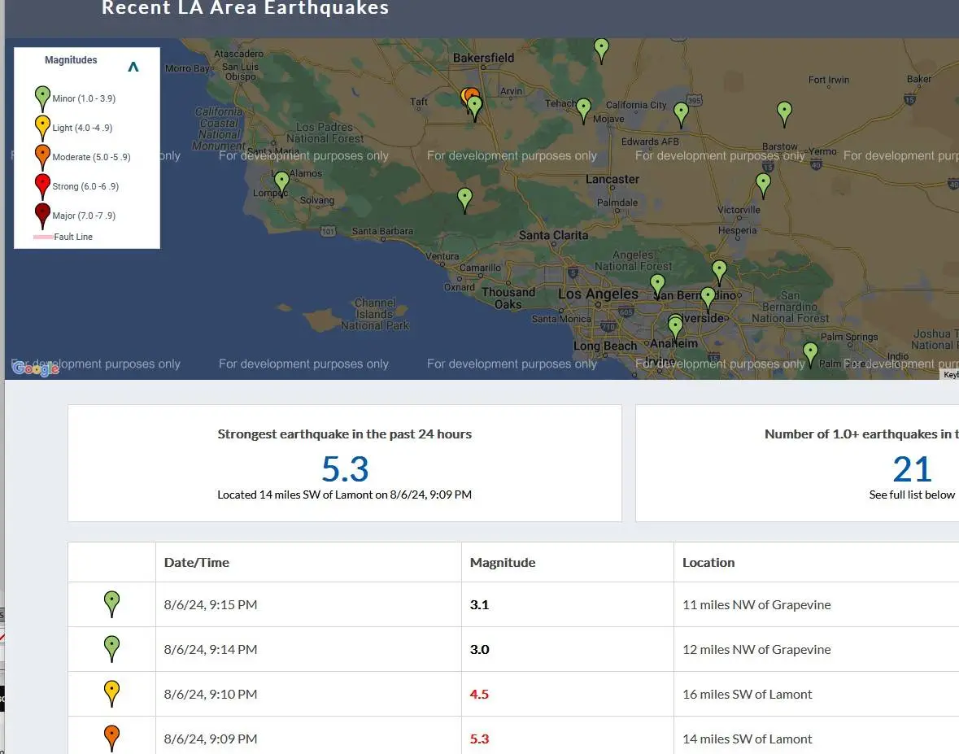Click the green marker near Palm Springs
The image size is (959, 754).
point(810,353)
